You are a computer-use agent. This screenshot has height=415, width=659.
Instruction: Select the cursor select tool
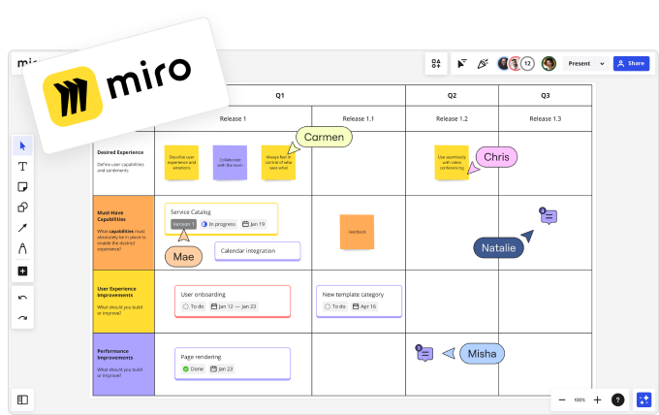[23, 145]
